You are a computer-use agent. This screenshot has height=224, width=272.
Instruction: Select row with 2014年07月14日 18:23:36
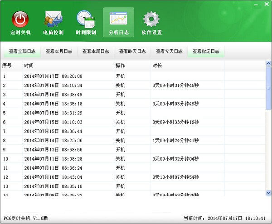tap(133, 140)
